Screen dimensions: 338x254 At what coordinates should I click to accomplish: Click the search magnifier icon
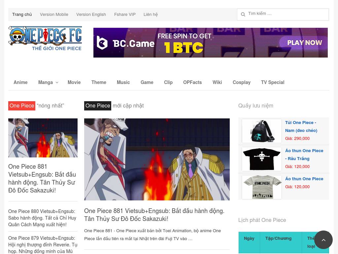pyautogui.click(x=243, y=15)
